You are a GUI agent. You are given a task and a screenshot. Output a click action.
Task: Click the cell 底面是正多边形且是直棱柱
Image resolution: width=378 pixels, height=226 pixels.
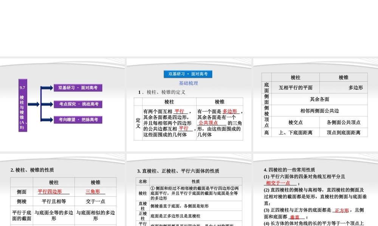(x=195, y=216)
